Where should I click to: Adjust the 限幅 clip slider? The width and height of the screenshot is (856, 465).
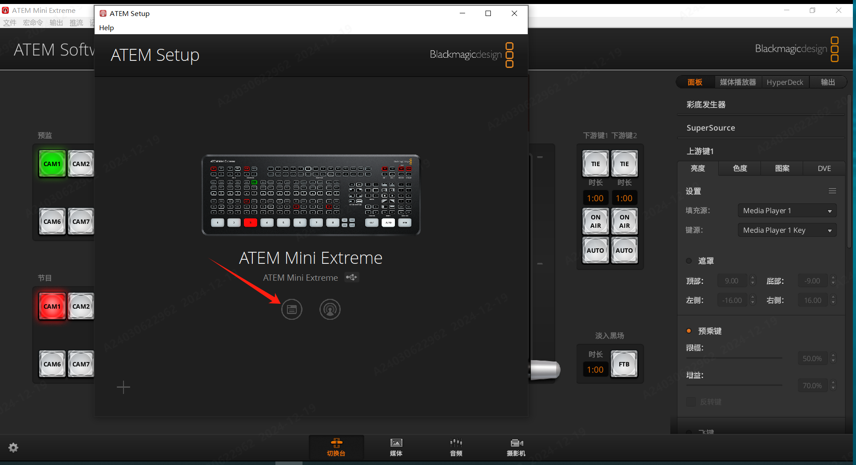tap(734, 358)
